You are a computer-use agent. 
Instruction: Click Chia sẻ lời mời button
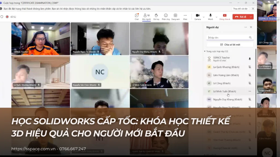coord(230,44)
